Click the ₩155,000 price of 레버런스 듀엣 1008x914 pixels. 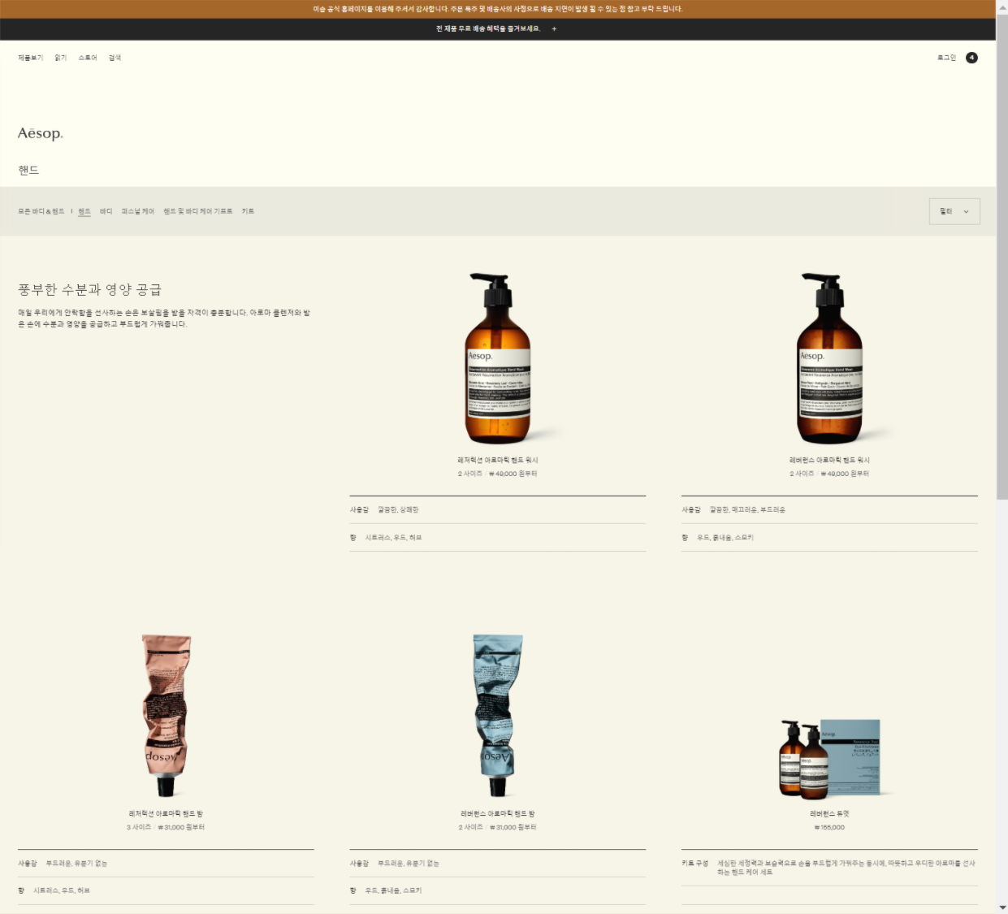829,827
